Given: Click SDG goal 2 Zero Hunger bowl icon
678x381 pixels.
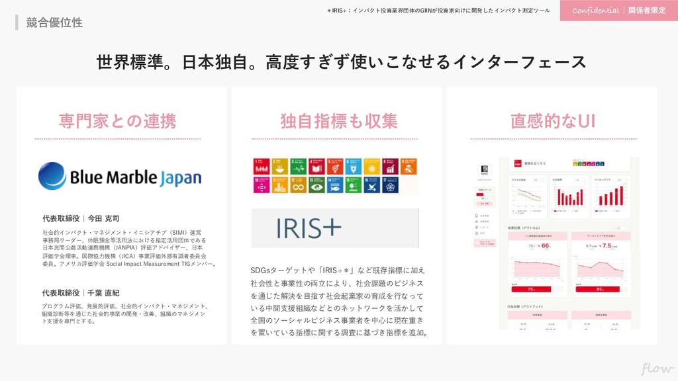Looking at the screenshot, I should [x=280, y=166].
